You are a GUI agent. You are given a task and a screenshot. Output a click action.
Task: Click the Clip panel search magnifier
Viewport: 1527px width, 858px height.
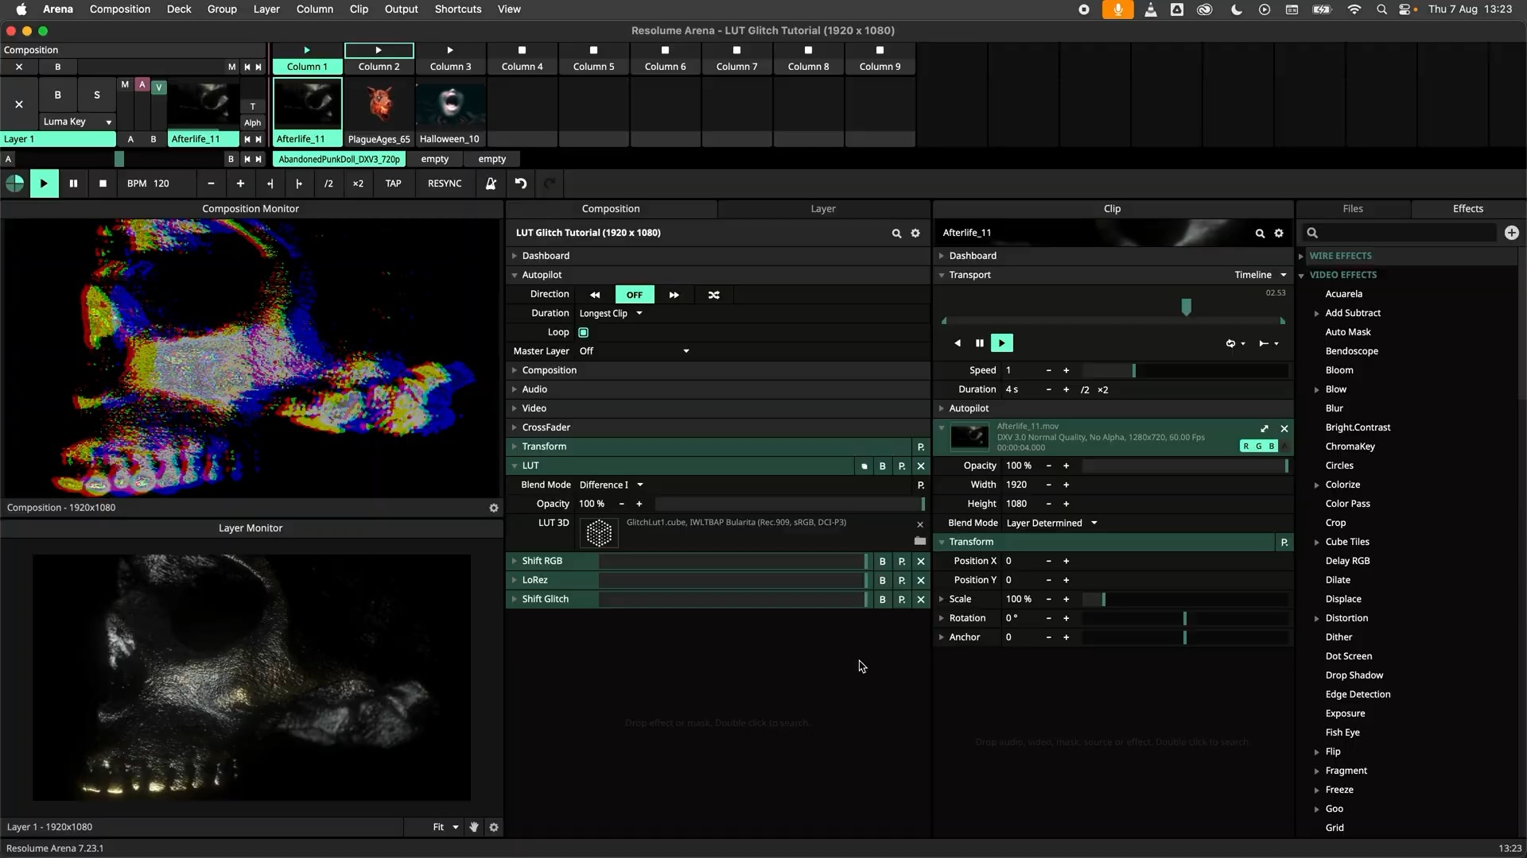1260,234
